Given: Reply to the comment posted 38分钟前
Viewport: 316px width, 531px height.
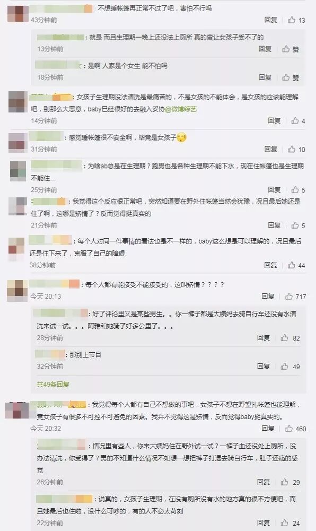Looking at the screenshot, I should coord(270,265).
